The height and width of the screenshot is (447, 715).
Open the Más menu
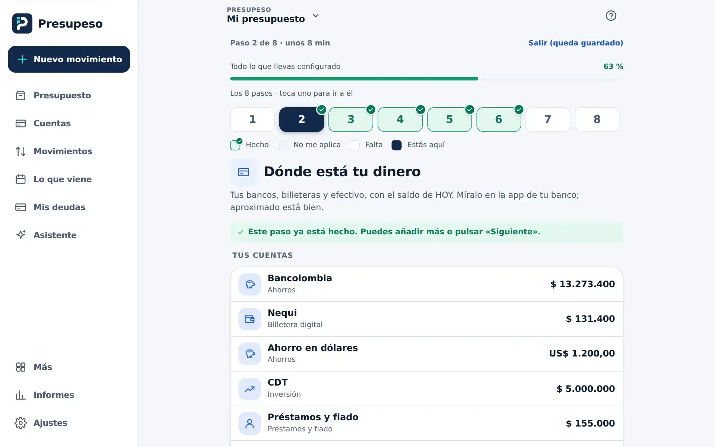69,367
